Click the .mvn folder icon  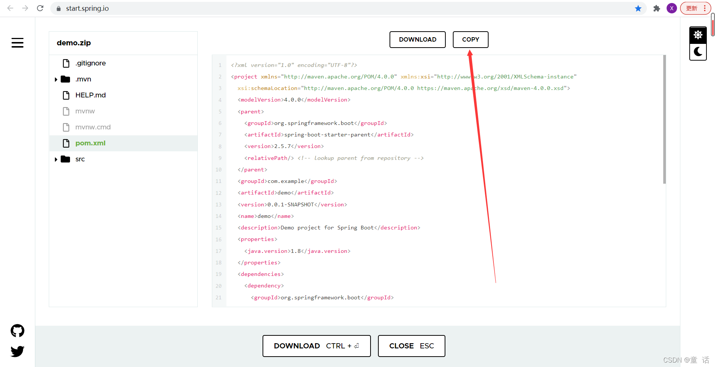[66, 79]
